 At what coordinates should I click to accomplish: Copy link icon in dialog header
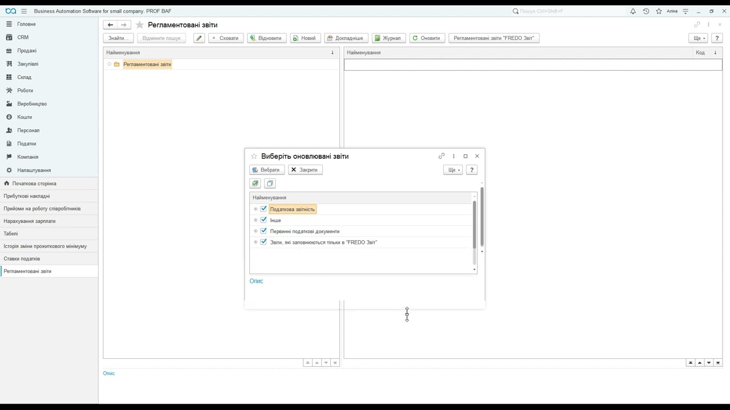pyautogui.click(x=441, y=156)
